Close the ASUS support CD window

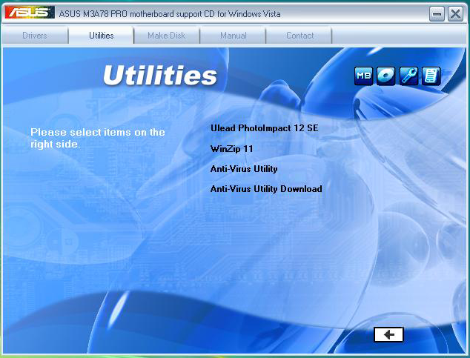pos(455,14)
